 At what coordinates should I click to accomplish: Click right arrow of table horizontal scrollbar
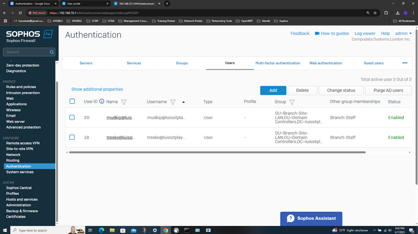tap(410, 152)
